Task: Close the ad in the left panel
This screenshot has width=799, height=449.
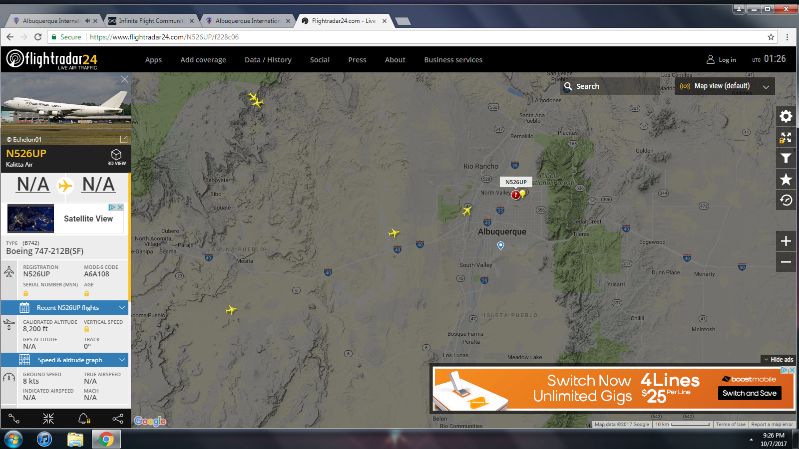Action: 120,207
